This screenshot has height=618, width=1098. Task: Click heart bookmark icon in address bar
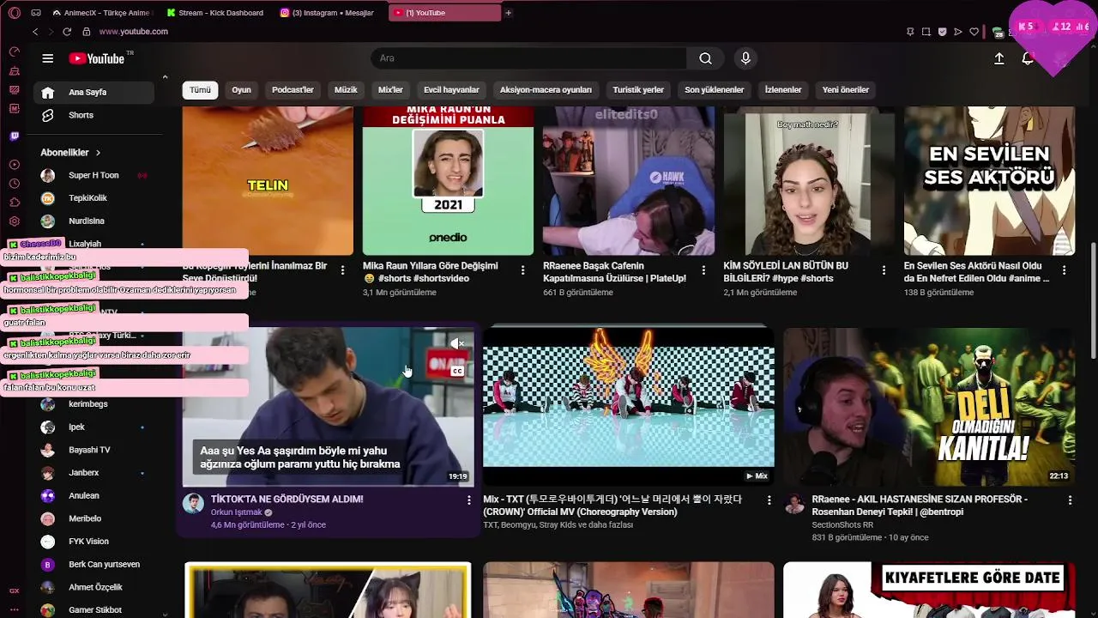pos(974,32)
